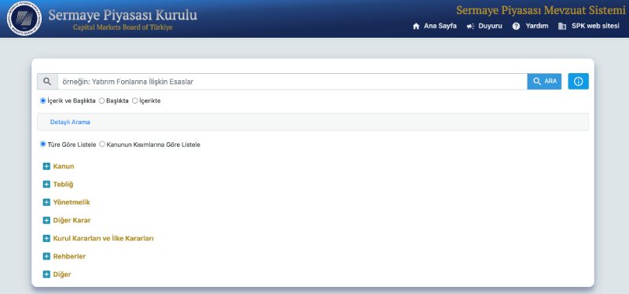Select İçerikte radio option
Screen dimensions: 629x294
point(134,101)
